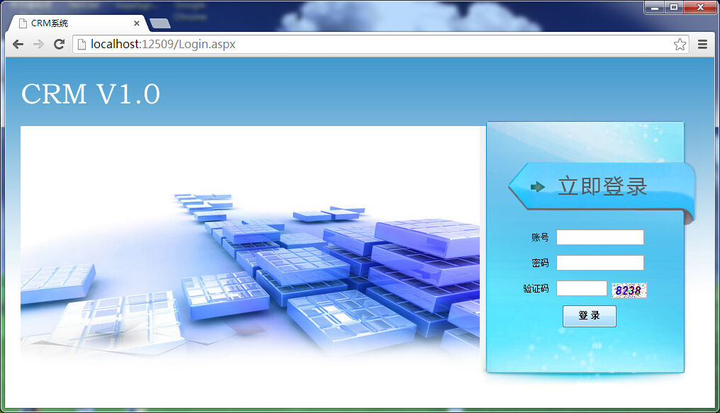Image resolution: width=720 pixels, height=413 pixels.
Task: Click the browser forward arrow
Action: click(x=38, y=44)
